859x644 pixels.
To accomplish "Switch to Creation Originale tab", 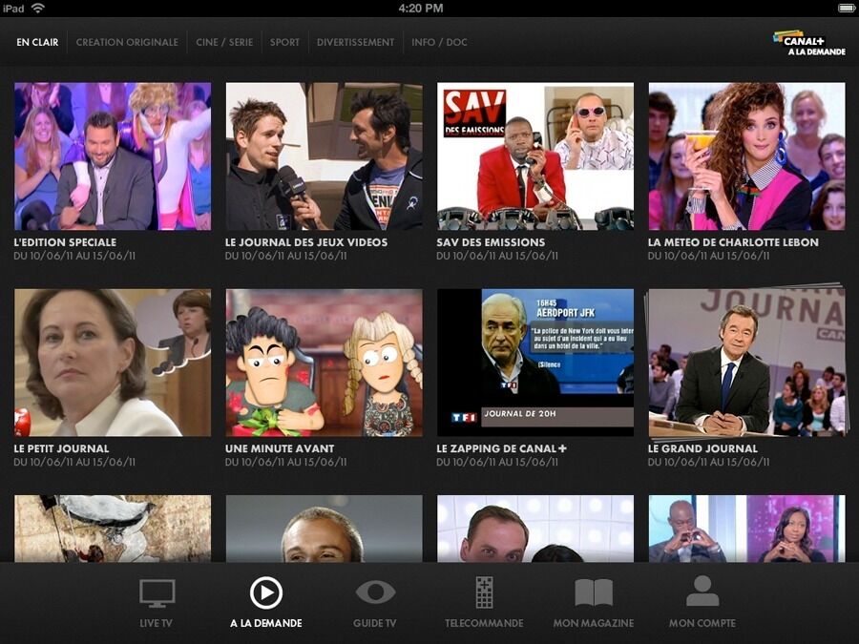I will tap(127, 43).
